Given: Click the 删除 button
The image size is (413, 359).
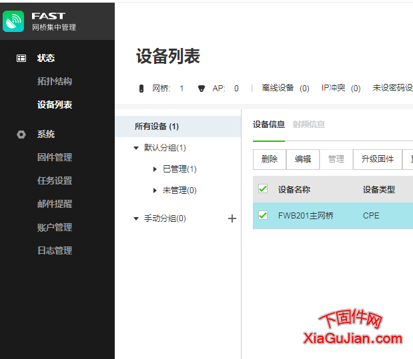Looking at the screenshot, I should 270,159.
